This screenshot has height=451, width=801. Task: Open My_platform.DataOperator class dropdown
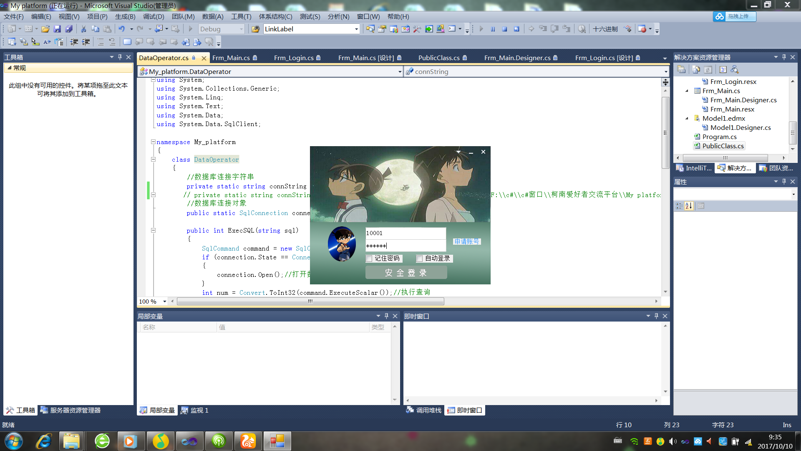(x=400, y=72)
